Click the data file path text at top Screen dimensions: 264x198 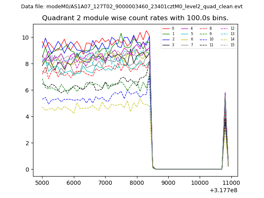(132, 6)
